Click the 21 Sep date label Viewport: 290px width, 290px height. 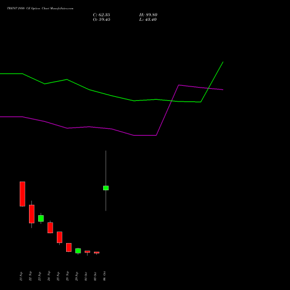(x=21, y=276)
